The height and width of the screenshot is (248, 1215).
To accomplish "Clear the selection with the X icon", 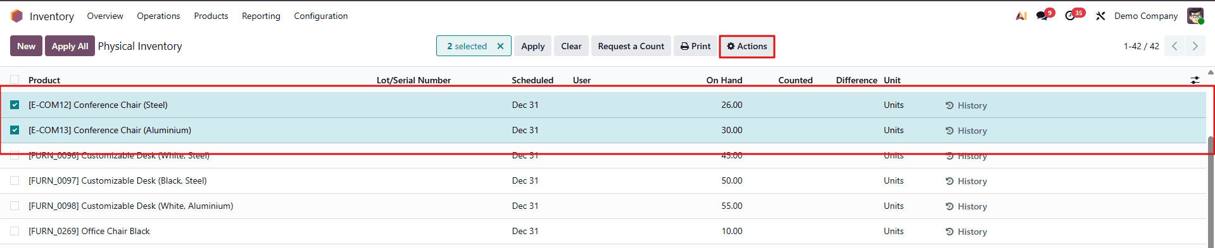I will pyautogui.click(x=500, y=46).
